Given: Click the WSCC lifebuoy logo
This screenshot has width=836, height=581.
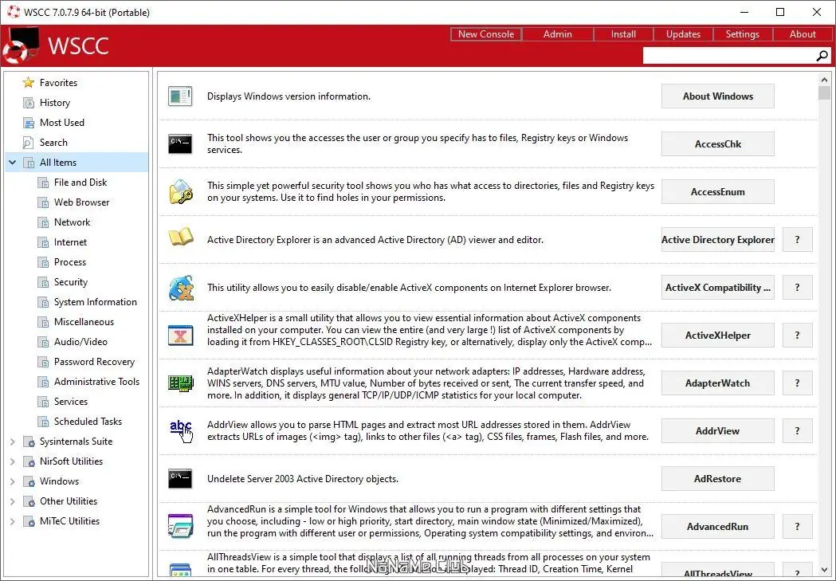Looking at the screenshot, I should coord(20,46).
